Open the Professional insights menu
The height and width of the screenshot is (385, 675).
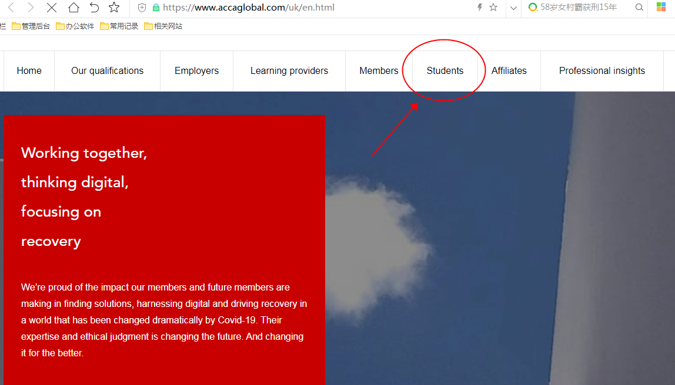pyautogui.click(x=602, y=71)
